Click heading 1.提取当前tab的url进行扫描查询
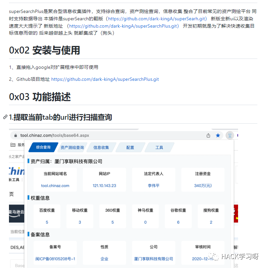The width and height of the screenshot is (267, 268). click(x=61, y=117)
